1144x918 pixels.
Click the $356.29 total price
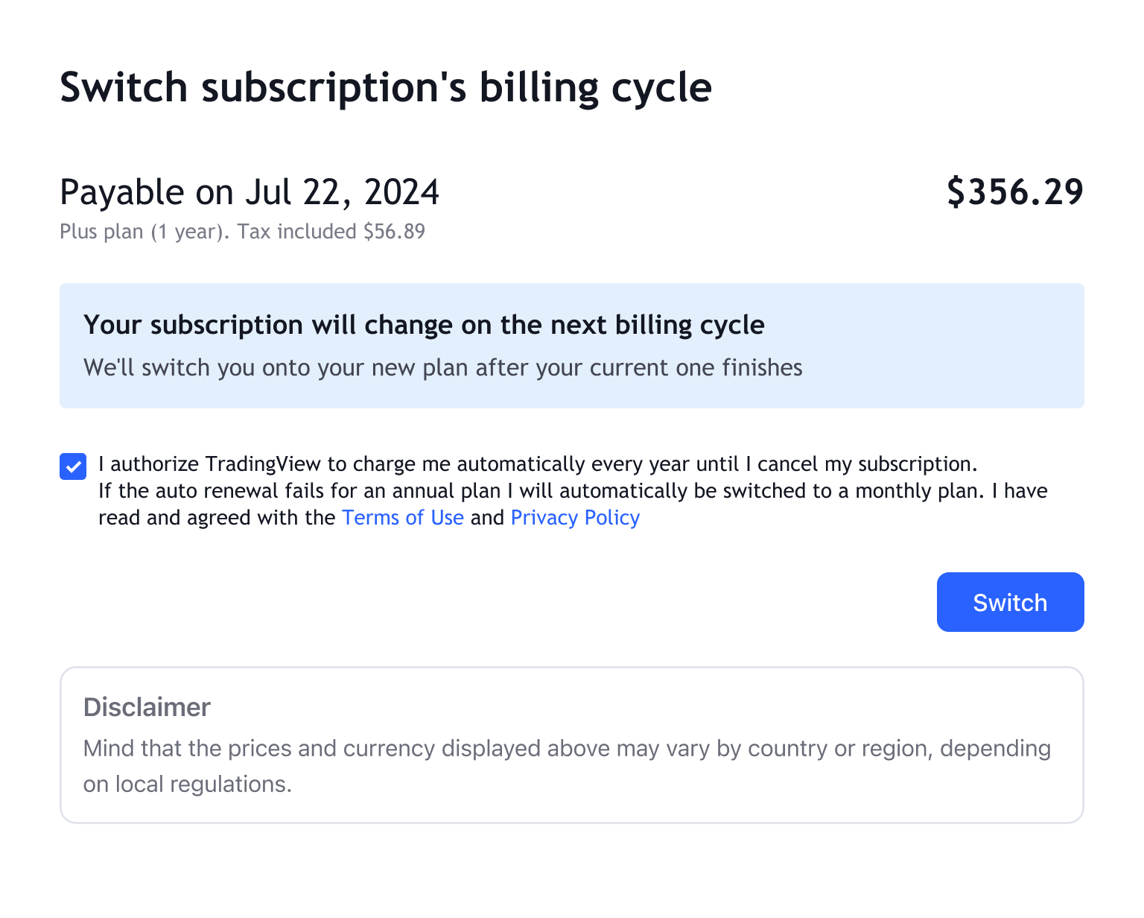coord(1014,192)
